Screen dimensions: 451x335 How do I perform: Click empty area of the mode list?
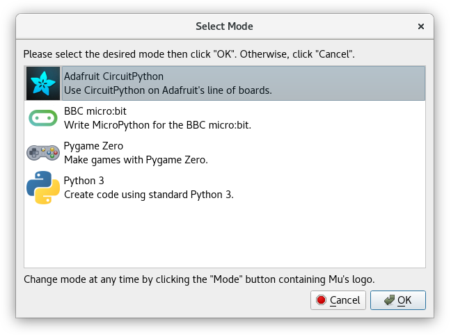point(225,237)
